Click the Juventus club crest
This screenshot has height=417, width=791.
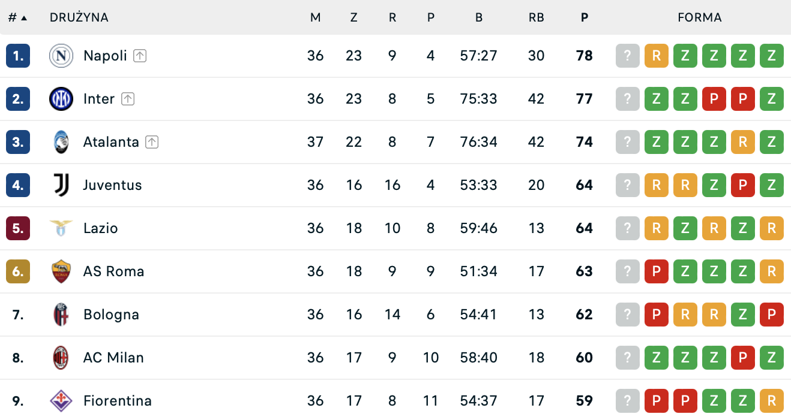[x=61, y=185]
